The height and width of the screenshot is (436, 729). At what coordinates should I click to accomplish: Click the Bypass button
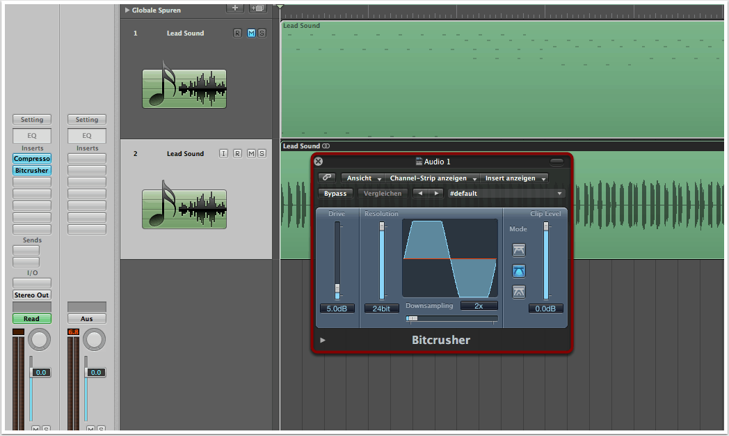coord(336,194)
